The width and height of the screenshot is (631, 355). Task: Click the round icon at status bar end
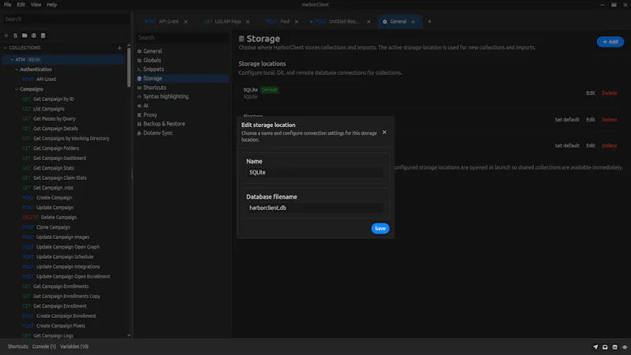(x=625, y=347)
